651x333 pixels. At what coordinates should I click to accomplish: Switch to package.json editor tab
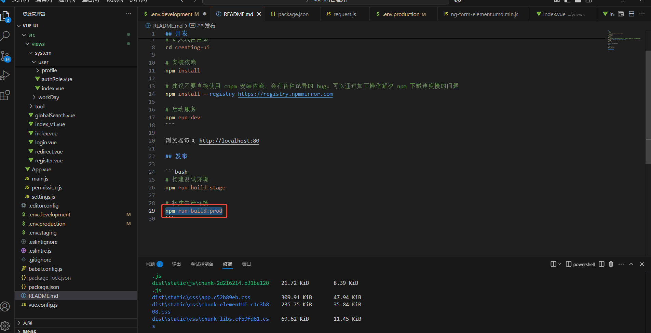tap(293, 14)
